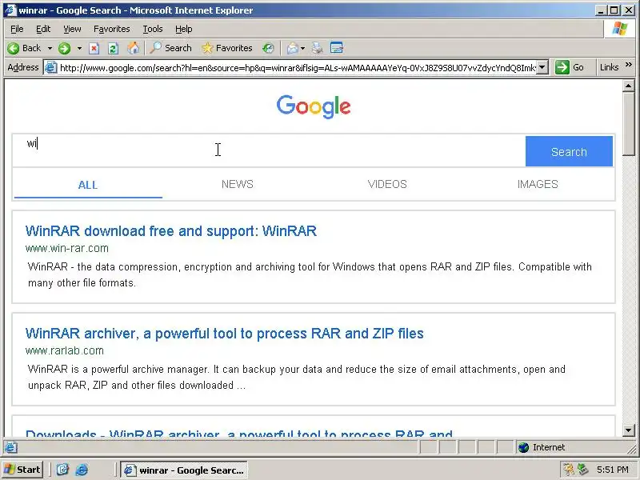Open Show Desktop quick launch icon

tap(62, 470)
